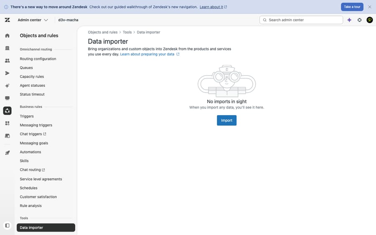Click the Zendesk logo icon
Image resolution: width=376 pixels, height=235 pixels.
coord(8,20)
